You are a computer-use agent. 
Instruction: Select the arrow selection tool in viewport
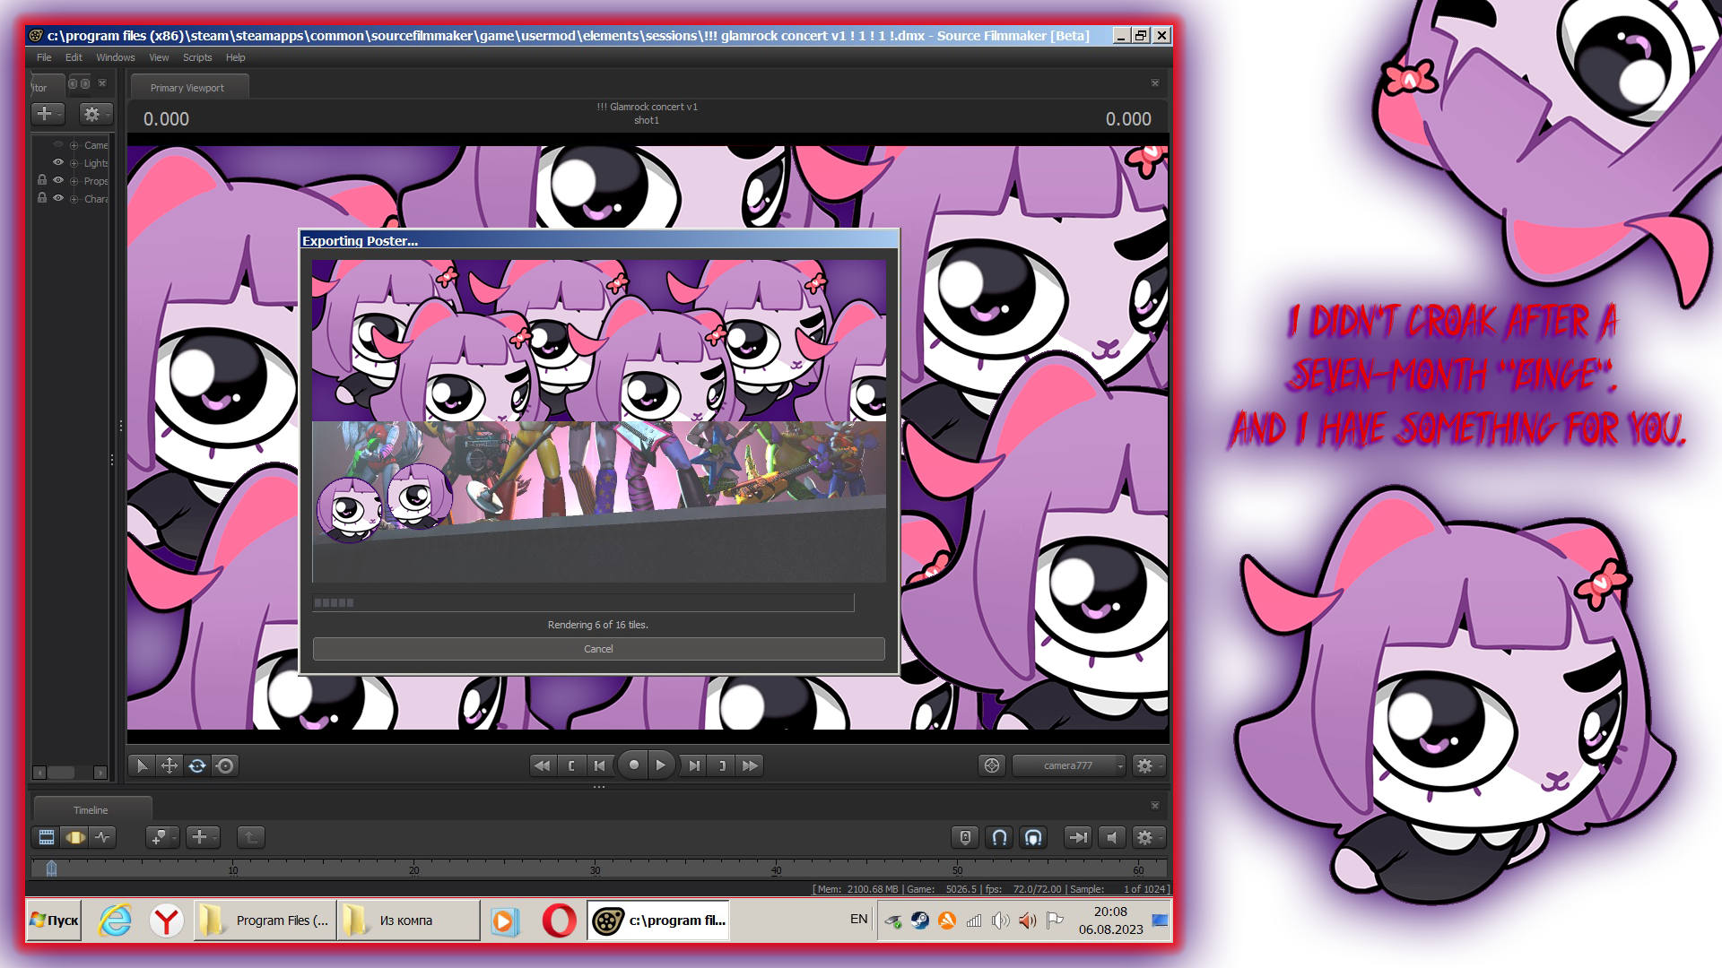coord(141,765)
